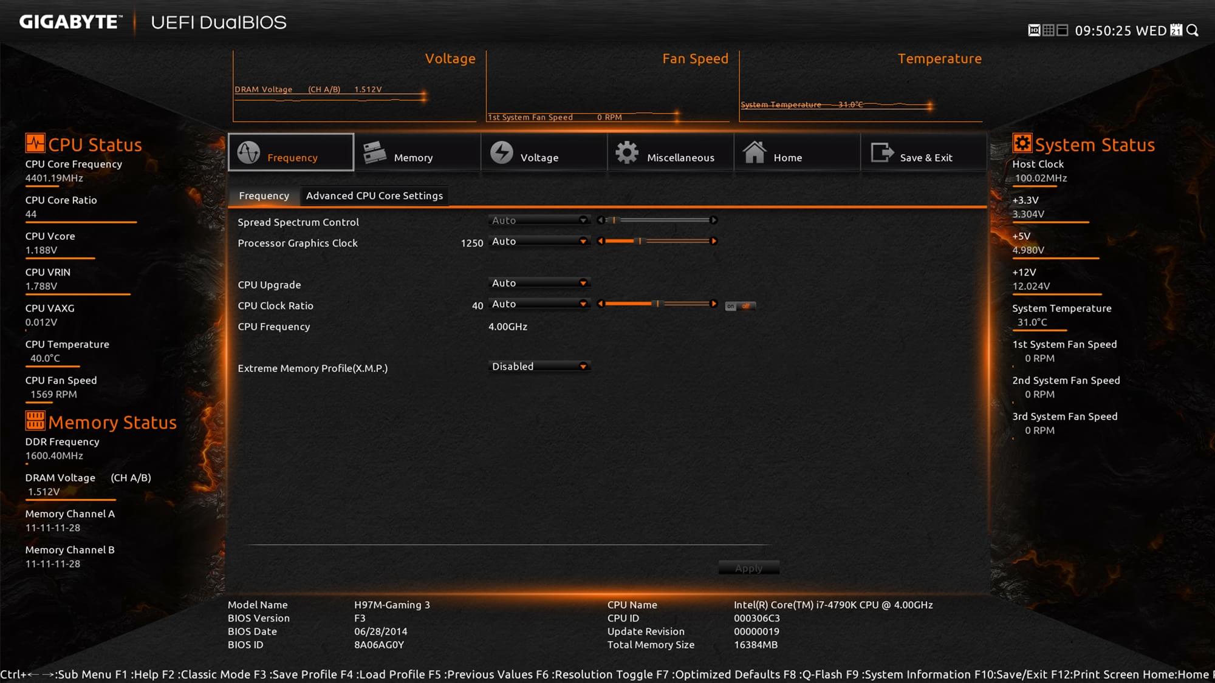Click the CPU Temperature 40.0°C reading
Image resolution: width=1215 pixels, height=683 pixels.
(x=45, y=358)
